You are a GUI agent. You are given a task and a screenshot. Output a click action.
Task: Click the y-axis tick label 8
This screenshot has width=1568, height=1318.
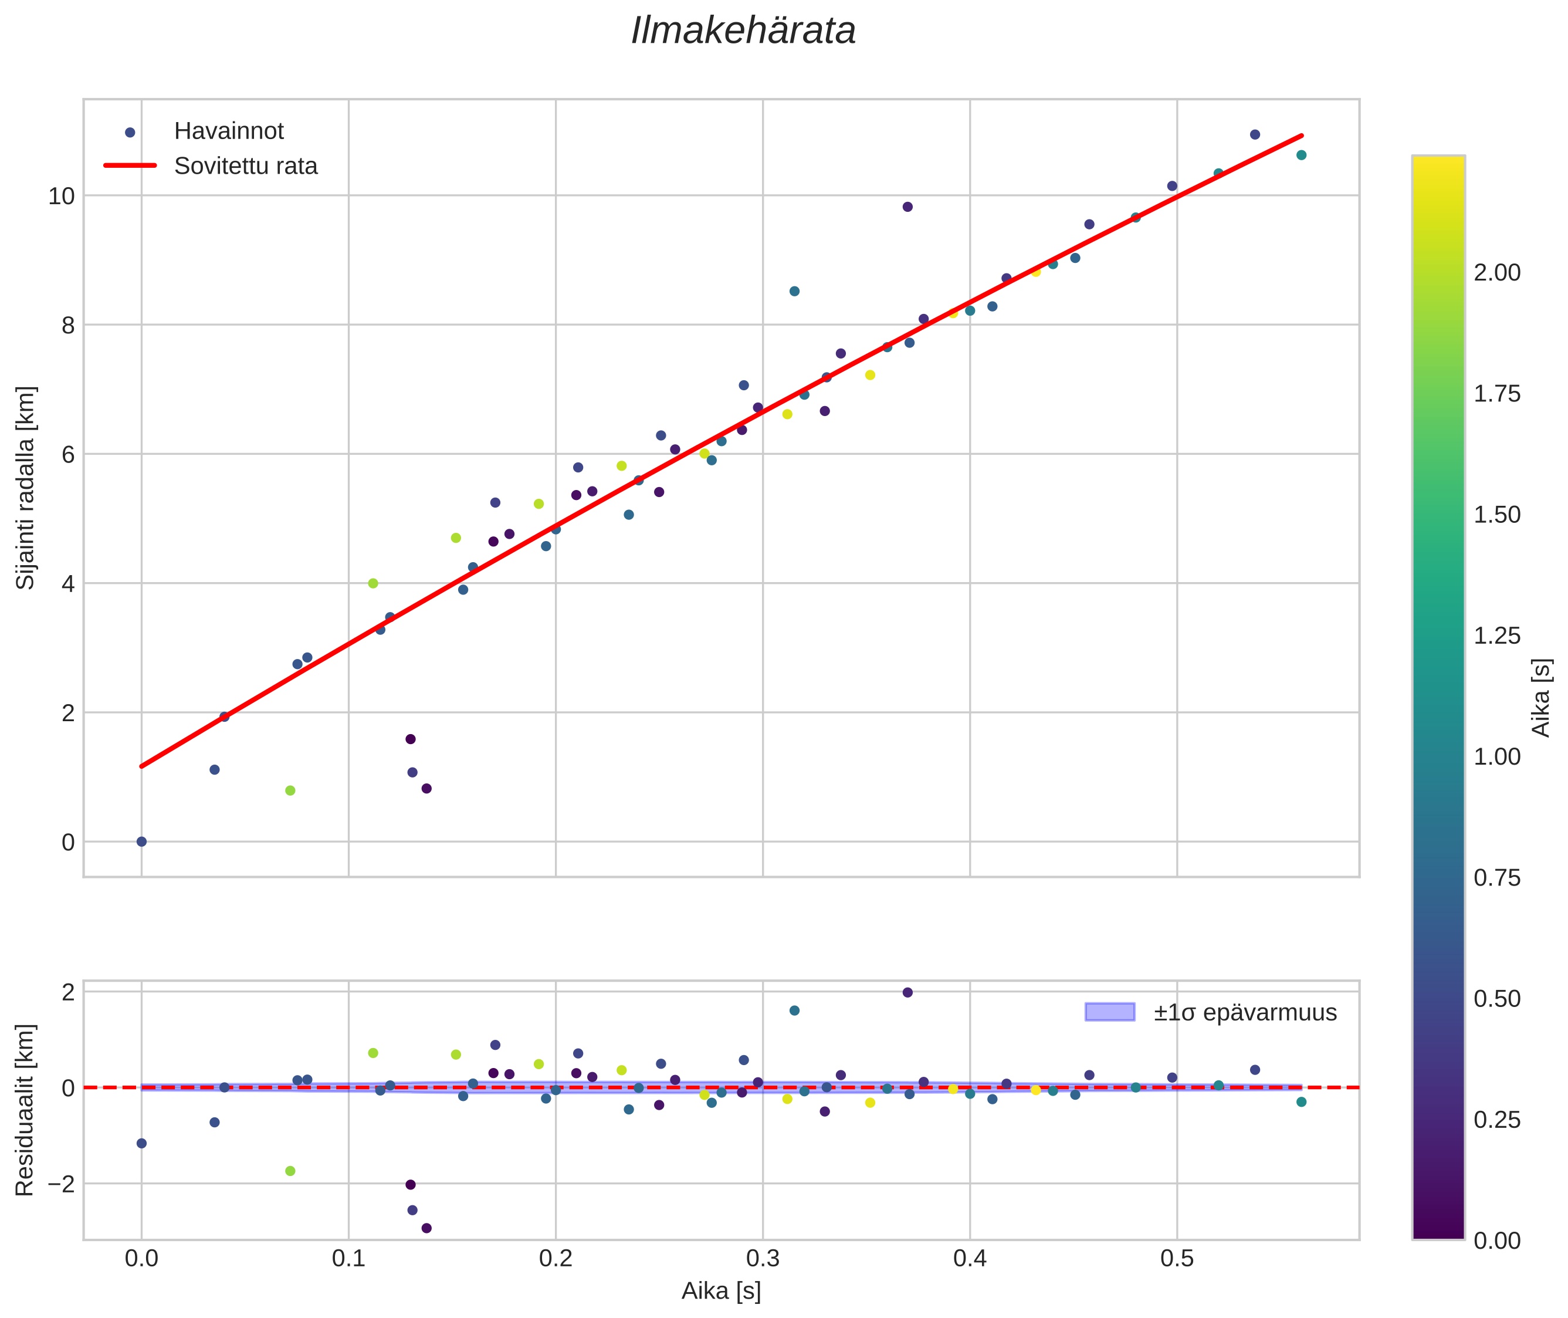(x=68, y=326)
